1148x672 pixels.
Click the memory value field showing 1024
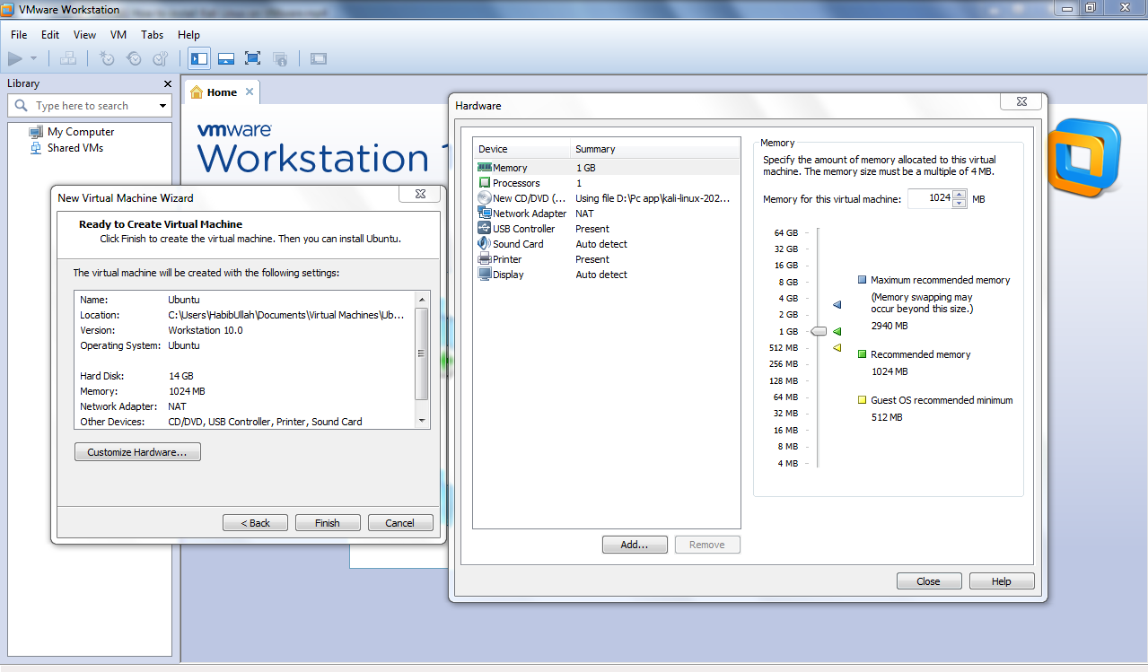[930, 198]
